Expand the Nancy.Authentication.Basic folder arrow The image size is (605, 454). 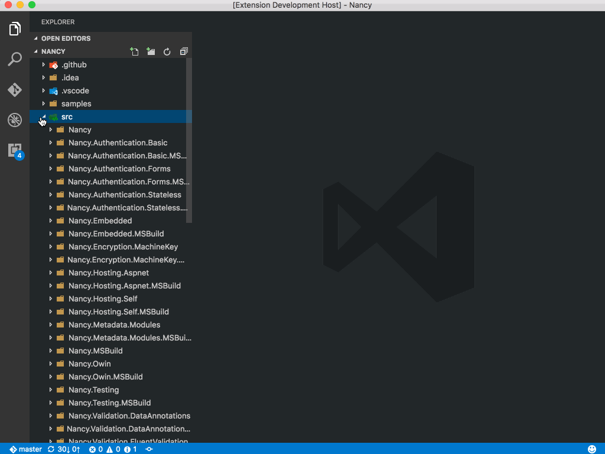coord(51,143)
